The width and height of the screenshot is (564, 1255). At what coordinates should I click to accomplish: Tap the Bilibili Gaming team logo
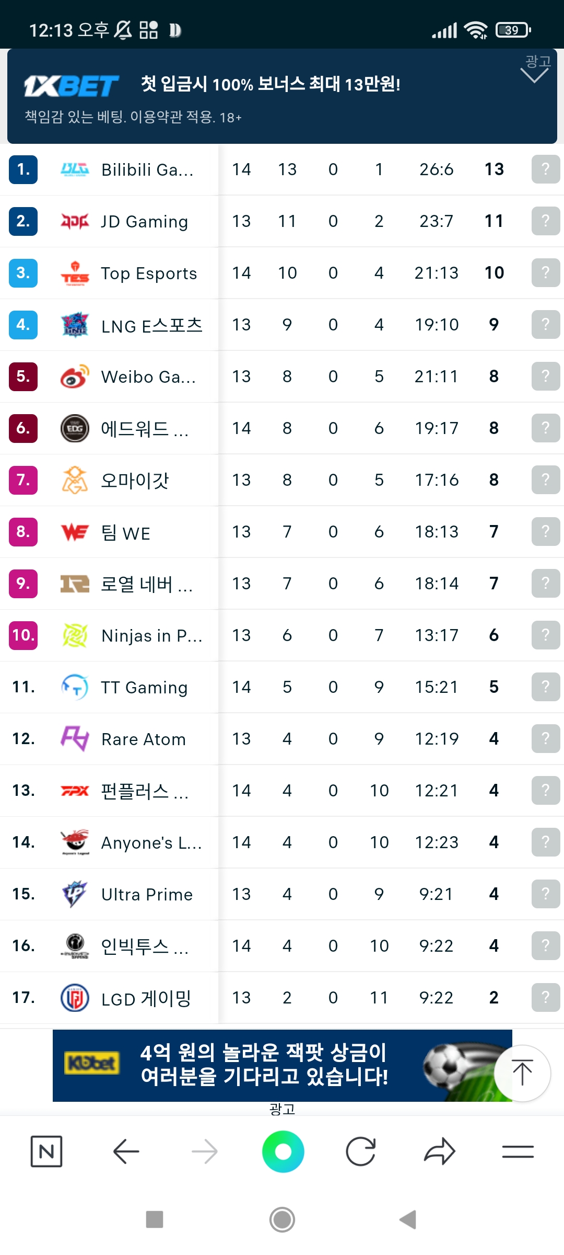[x=75, y=169]
